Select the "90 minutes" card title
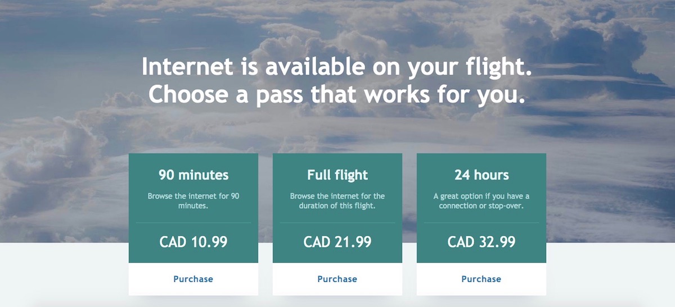The height and width of the screenshot is (307, 675). pos(193,175)
